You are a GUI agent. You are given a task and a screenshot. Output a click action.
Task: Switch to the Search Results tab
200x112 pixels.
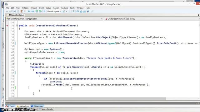click(x=46, y=109)
